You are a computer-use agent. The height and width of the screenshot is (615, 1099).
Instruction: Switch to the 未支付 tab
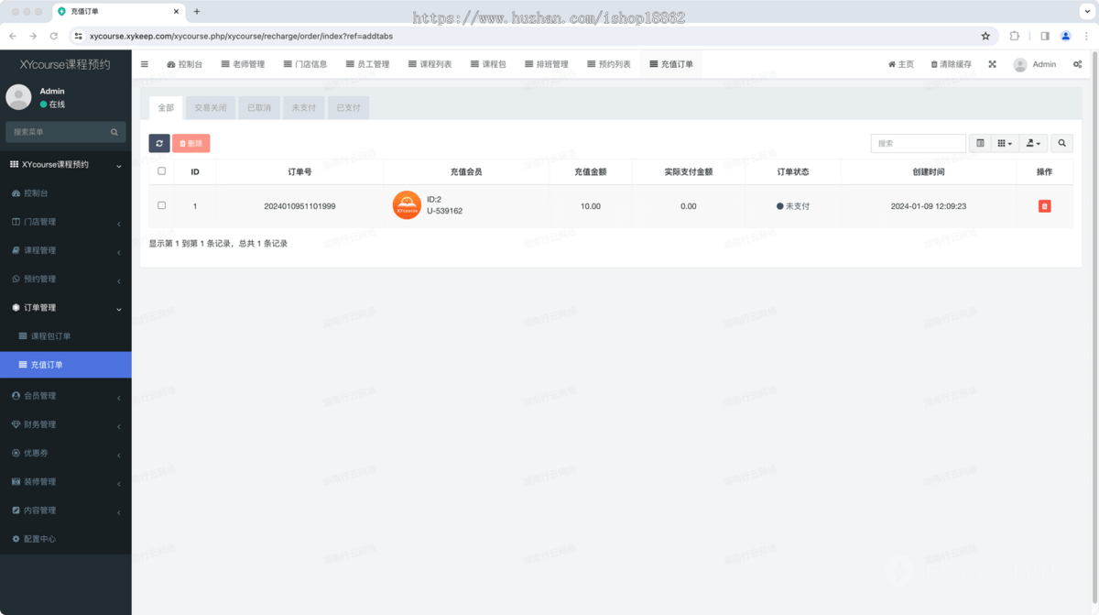click(303, 107)
